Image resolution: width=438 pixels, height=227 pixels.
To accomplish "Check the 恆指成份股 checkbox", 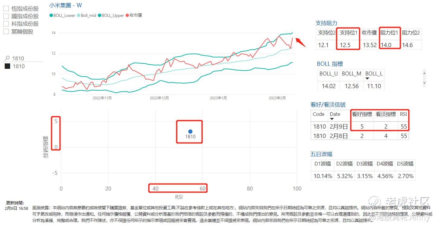I will 5,8.
